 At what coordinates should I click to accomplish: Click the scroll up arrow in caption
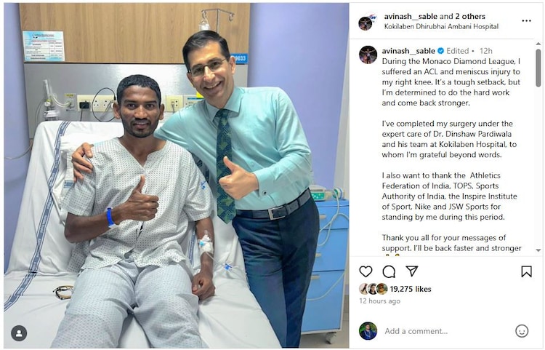click(538, 44)
